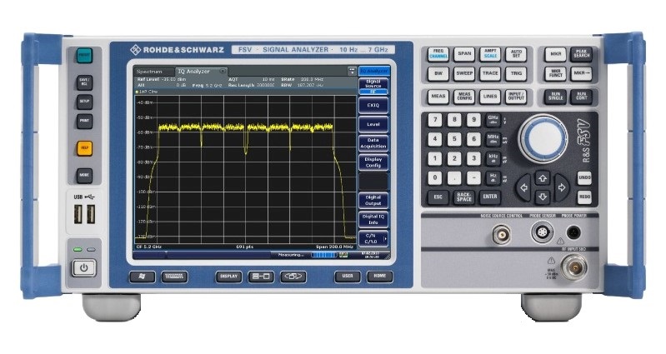Toggle RUN SINGLE sweep mode
Viewport: 666px width, 354px height.
(x=555, y=96)
